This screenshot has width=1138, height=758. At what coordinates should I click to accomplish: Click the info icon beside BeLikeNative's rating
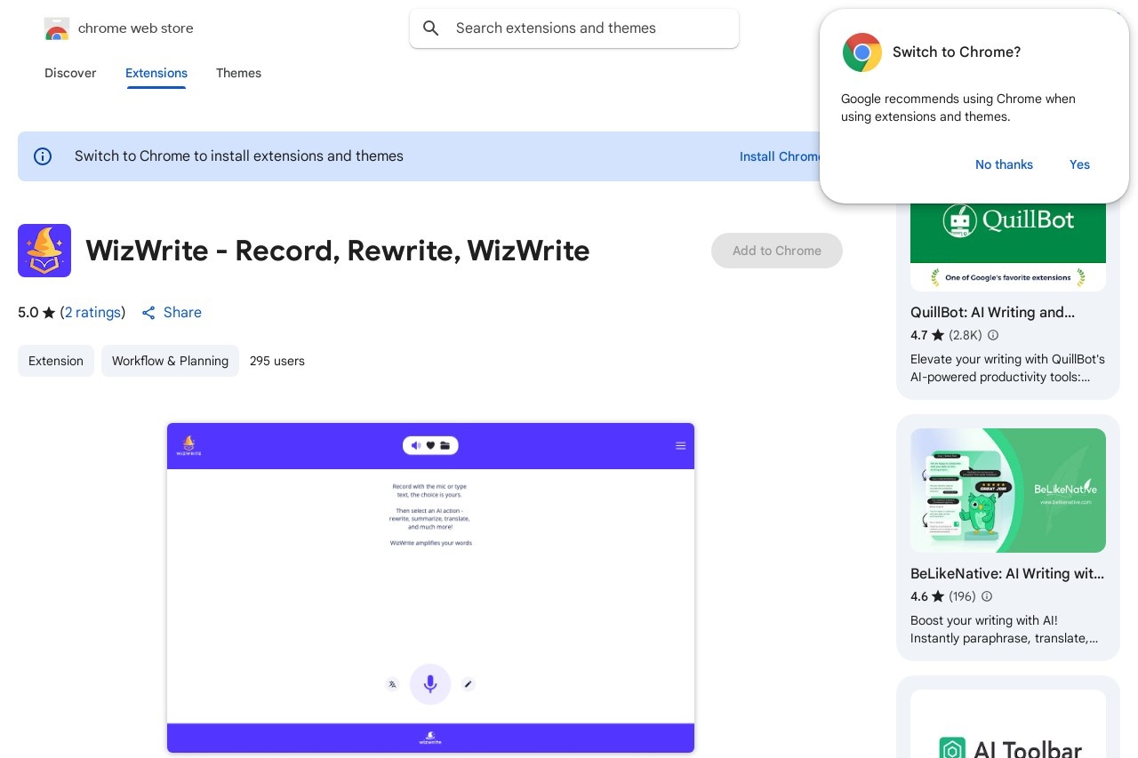pos(986,596)
